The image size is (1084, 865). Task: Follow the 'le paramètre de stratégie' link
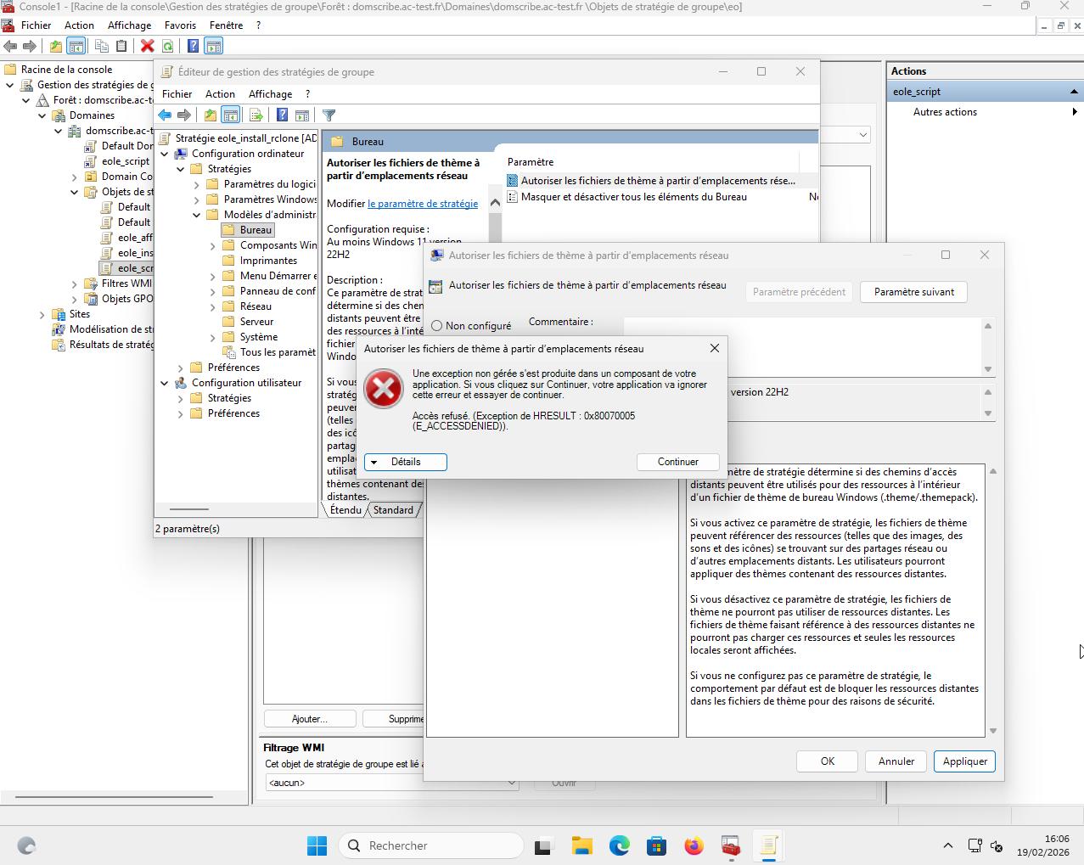tap(423, 204)
